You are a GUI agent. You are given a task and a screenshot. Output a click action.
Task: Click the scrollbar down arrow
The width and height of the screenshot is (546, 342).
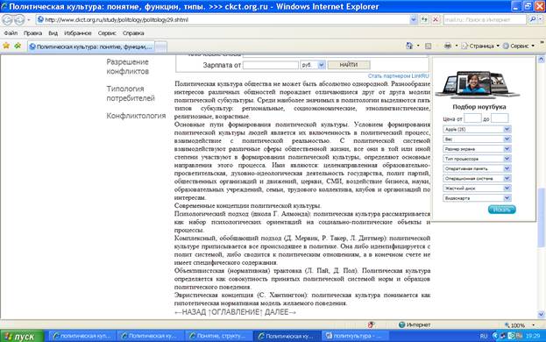tap(541, 314)
